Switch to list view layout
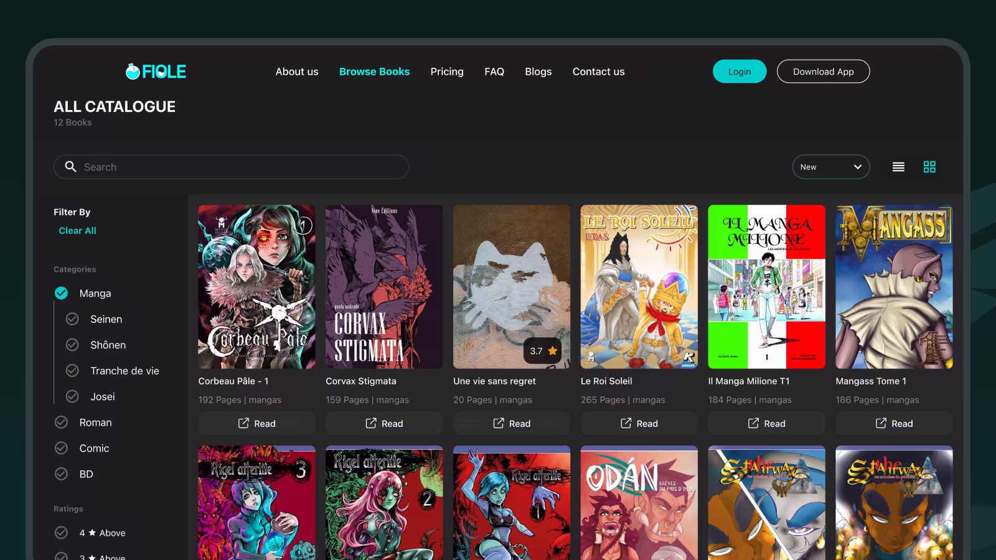Viewport: 996px width, 560px height. click(898, 167)
